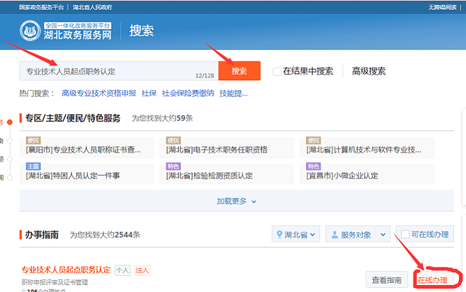Open 高级搜索 advanced search link
The height and width of the screenshot is (292, 466).
coord(368,72)
